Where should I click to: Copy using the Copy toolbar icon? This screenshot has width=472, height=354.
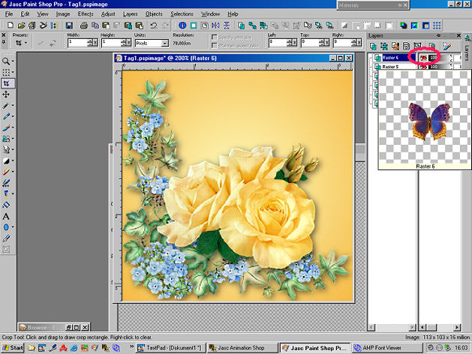pyautogui.click(x=95, y=25)
